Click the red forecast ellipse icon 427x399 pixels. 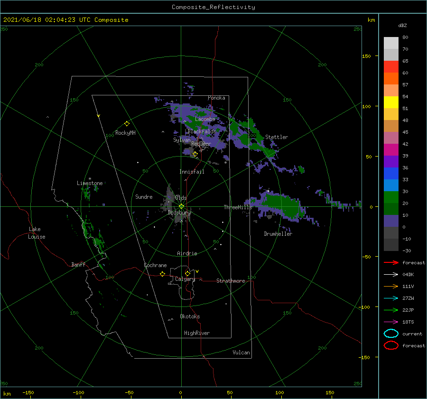click(x=391, y=345)
